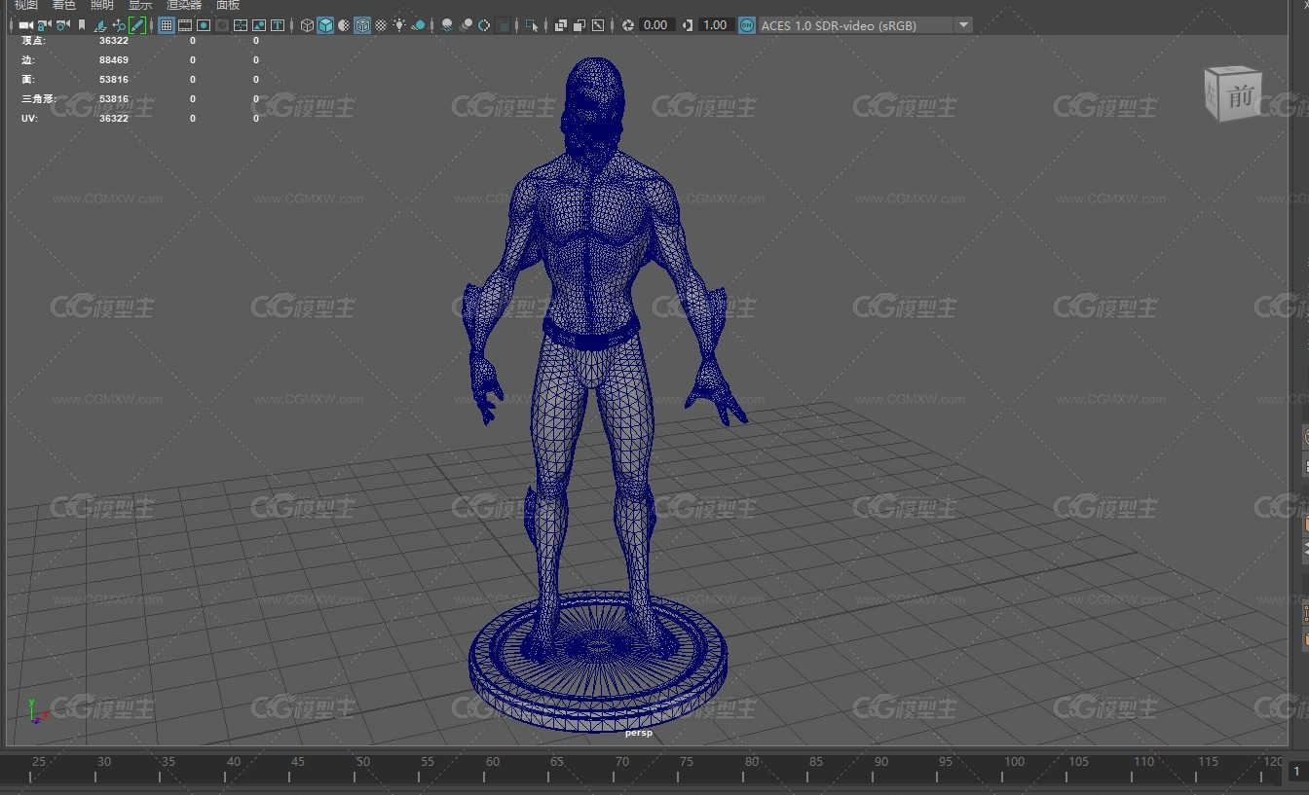
Task: Open the ACES 1.0 SDR-video dropdown
Action: pyautogui.click(x=865, y=25)
